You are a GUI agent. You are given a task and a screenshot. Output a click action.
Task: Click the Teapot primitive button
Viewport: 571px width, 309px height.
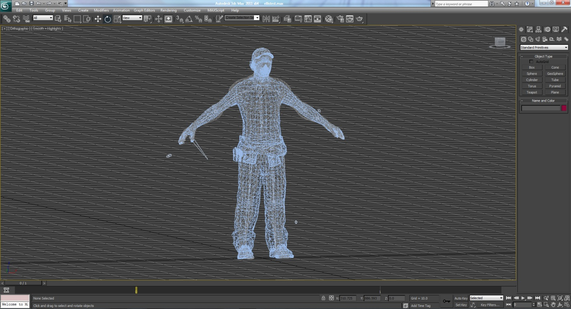532,93
